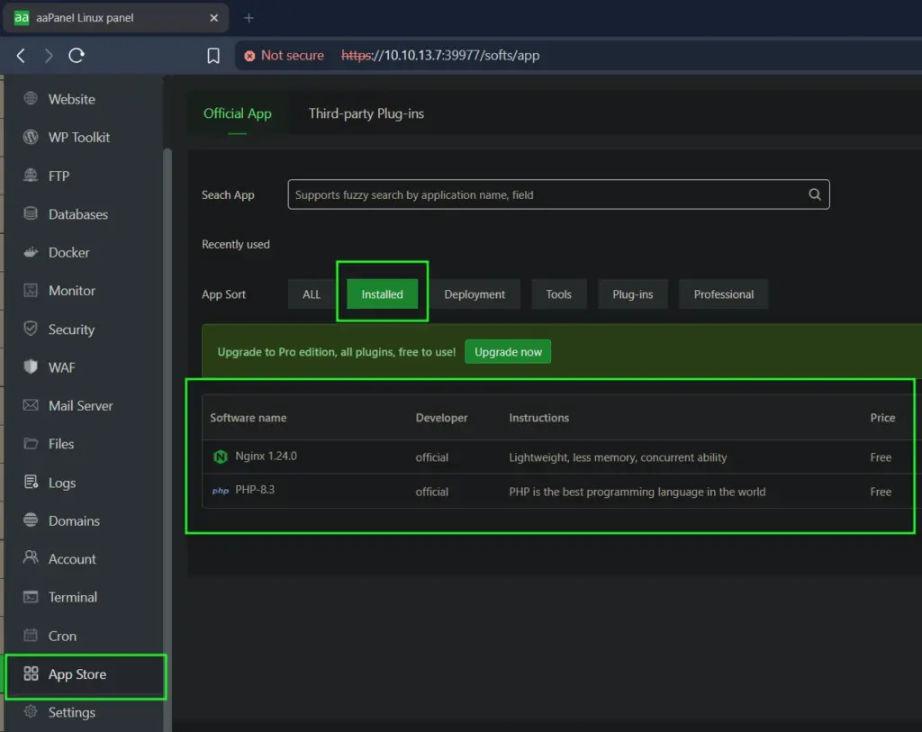Open the FTP sidebar icon
Screen dimensions: 922x732
pos(31,176)
